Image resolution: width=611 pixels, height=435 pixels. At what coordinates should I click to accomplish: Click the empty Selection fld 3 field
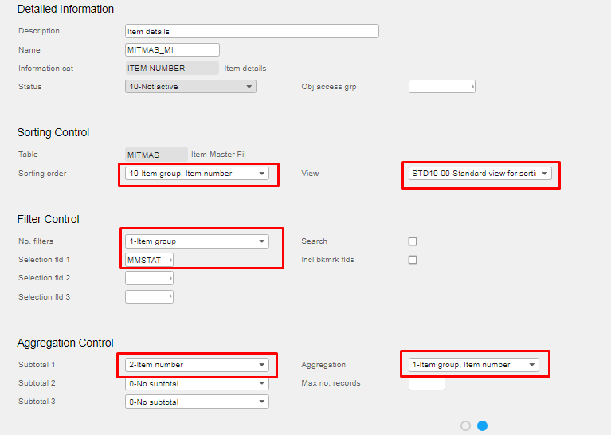pos(149,297)
